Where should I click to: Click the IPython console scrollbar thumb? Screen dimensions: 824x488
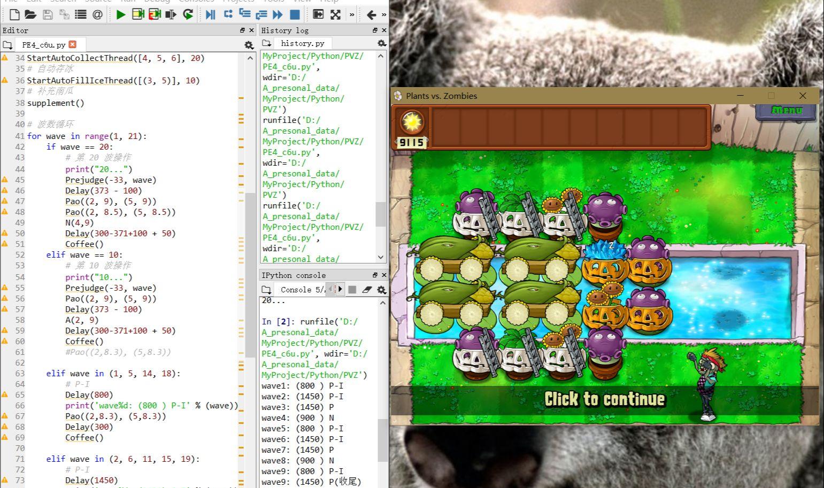(x=382, y=440)
